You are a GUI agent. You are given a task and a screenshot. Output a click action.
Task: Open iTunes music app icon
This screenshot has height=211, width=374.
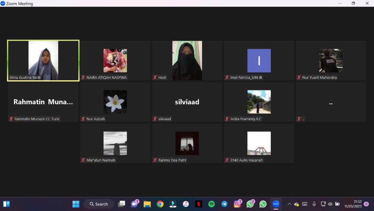tap(186, 204)
